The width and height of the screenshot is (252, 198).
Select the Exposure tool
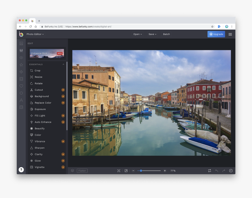(47, 109)
